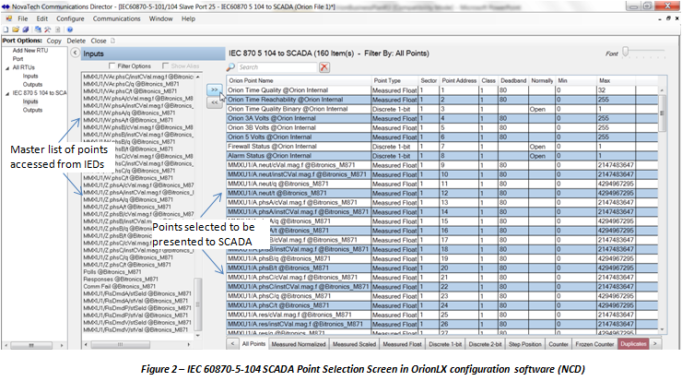Select the Orion Time Quality row
This screenshot has height=381, width=682.
pos(441,90)
